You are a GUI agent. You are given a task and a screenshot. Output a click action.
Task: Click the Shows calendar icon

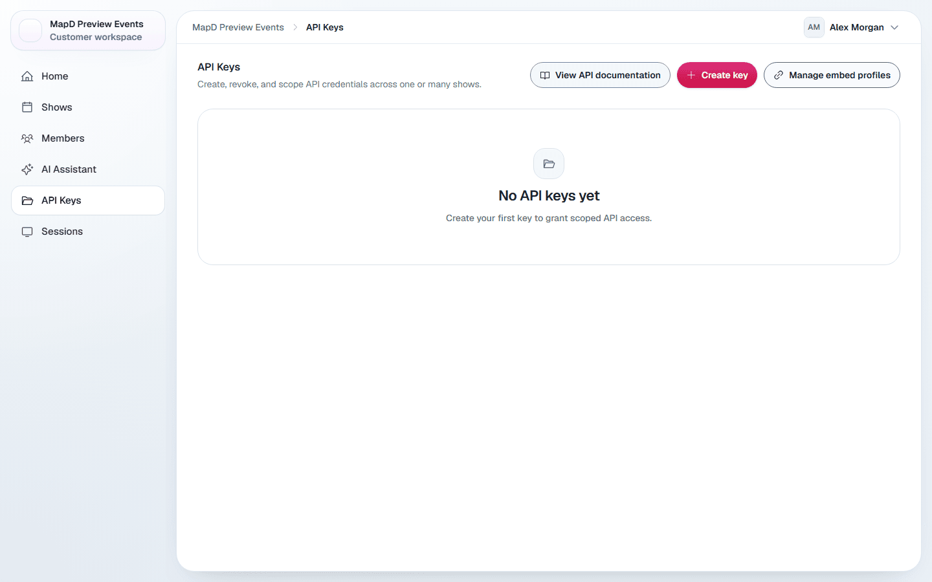click(27, 107)
